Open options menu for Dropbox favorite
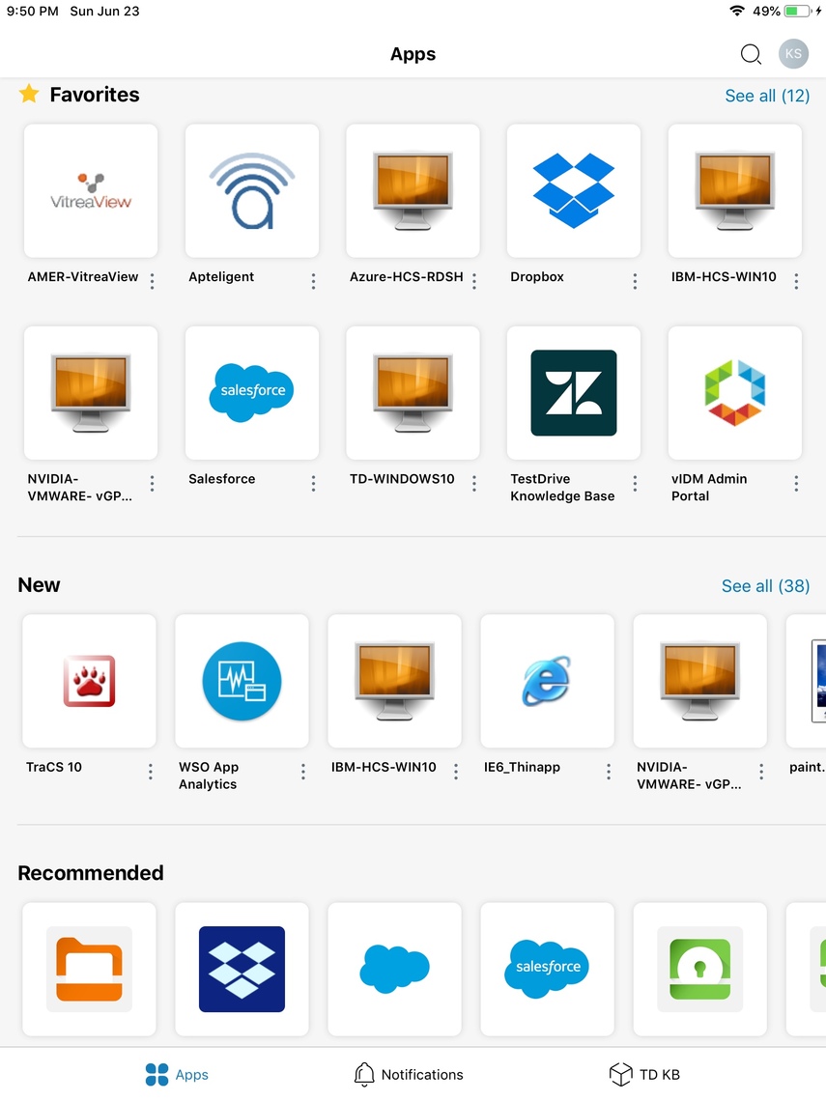 [x=635, y=281]
